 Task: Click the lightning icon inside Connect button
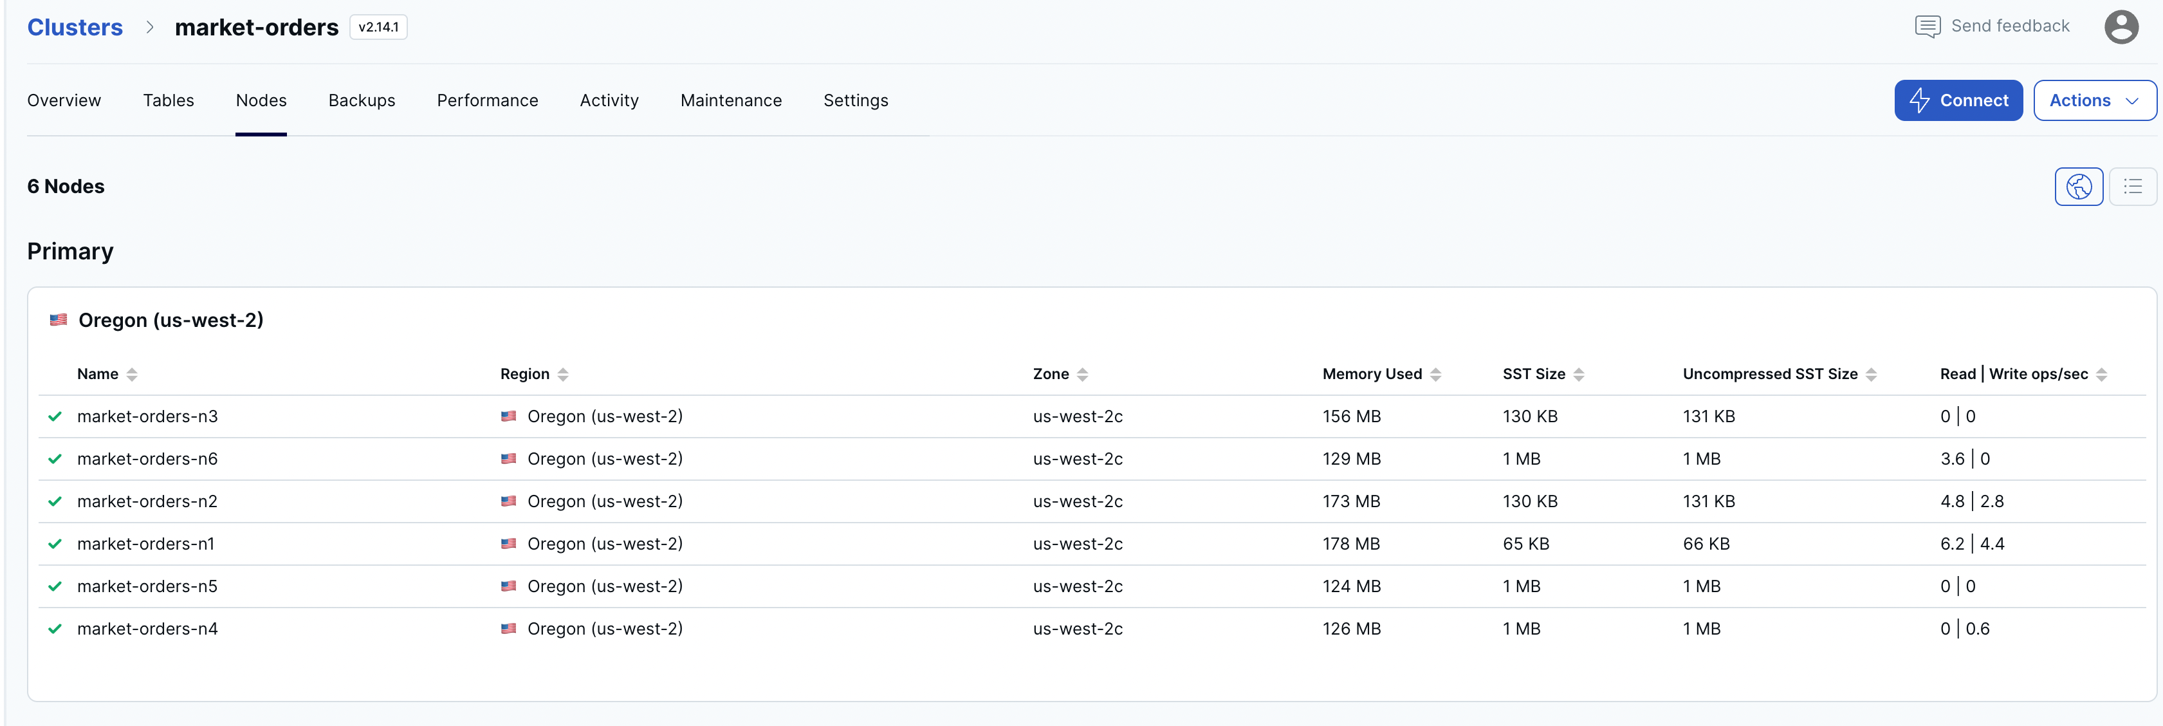tap(1920, 100)
